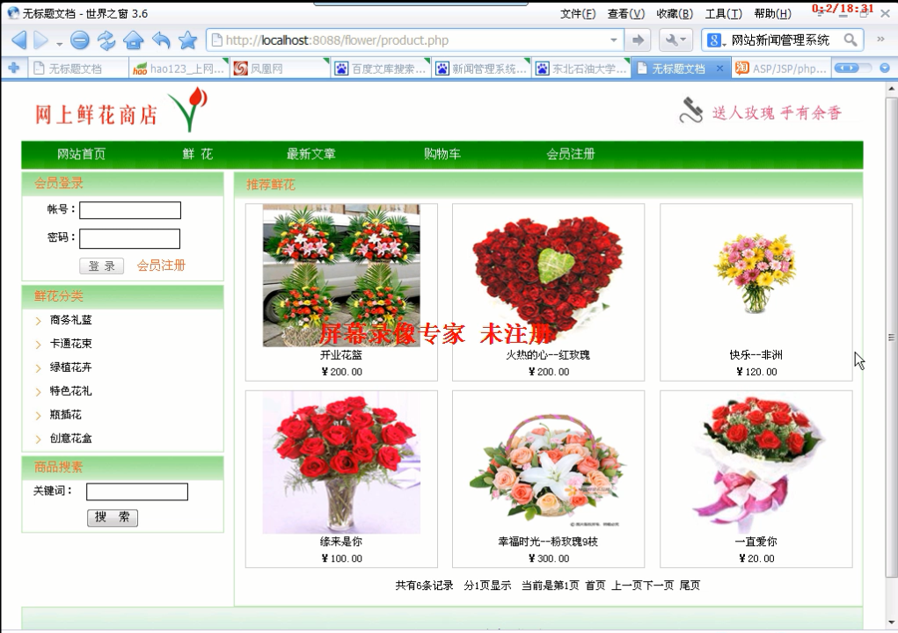Click the 首页 pagination link
Viewport: 898px width, 633px height.
595,585
